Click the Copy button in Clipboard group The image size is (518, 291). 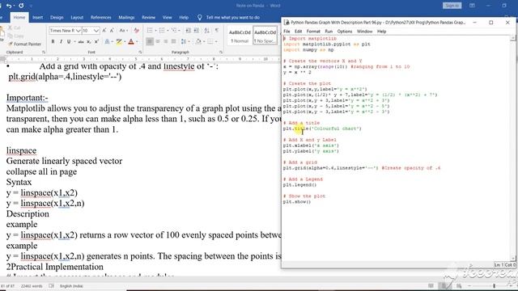[16, 36]
